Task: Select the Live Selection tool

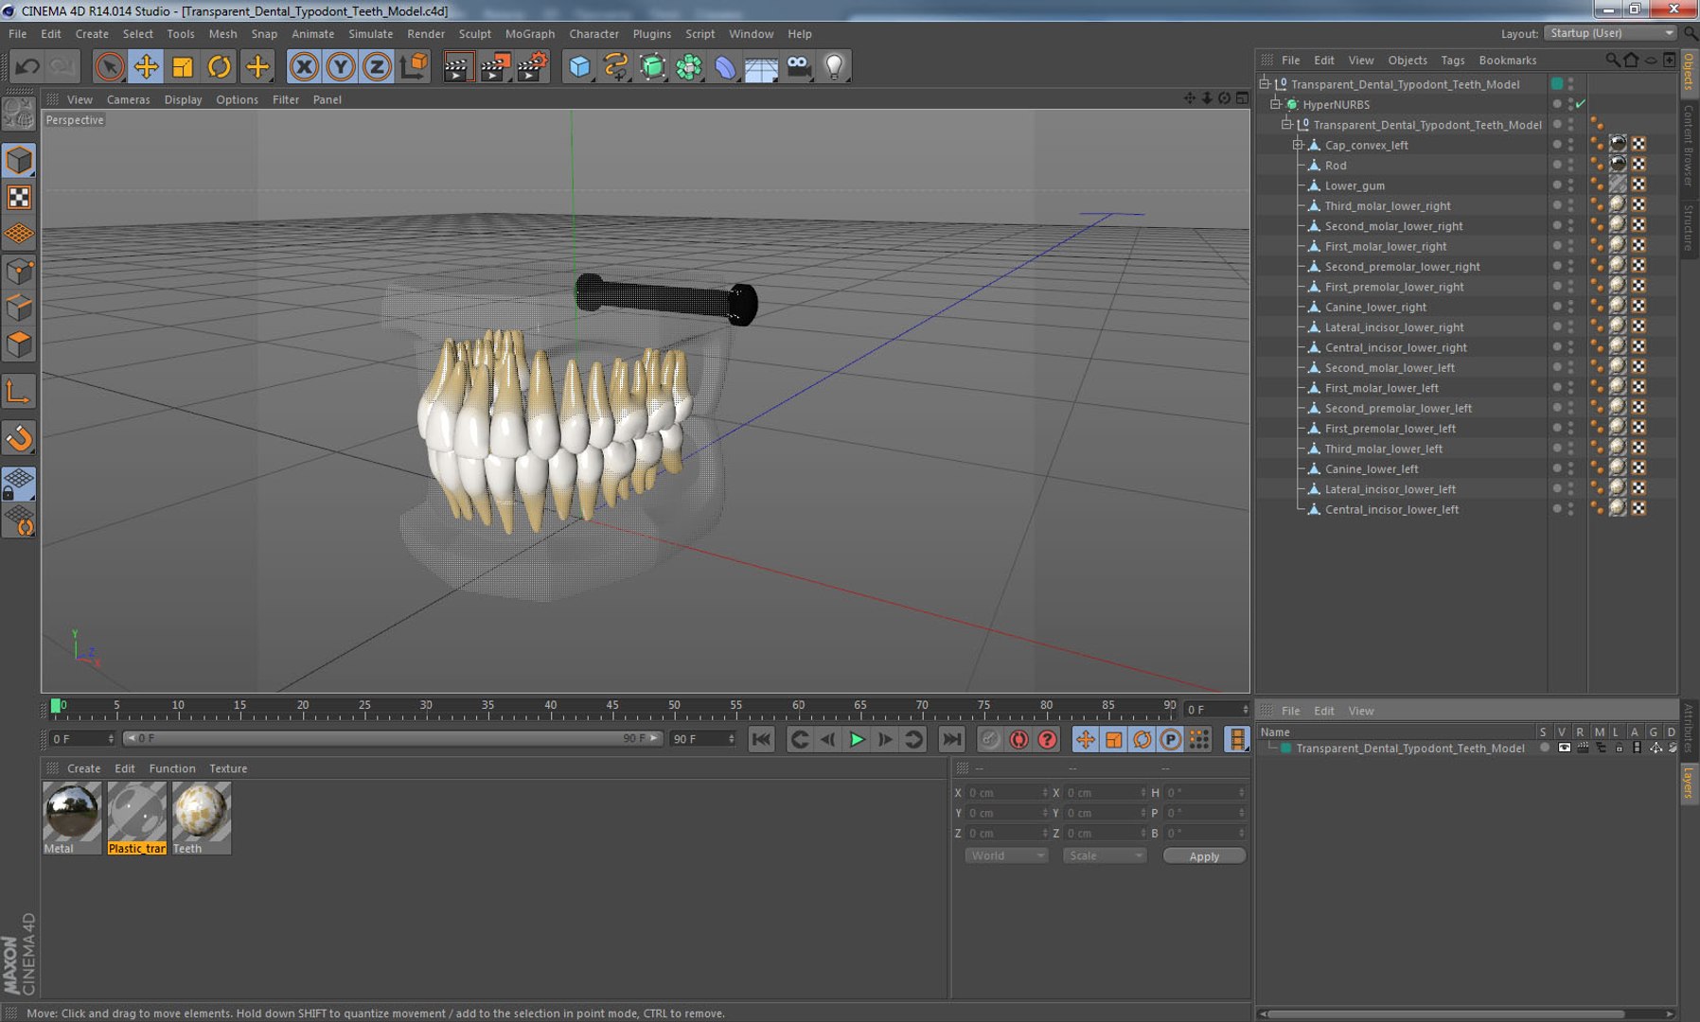Action: [x=110, y=66]
